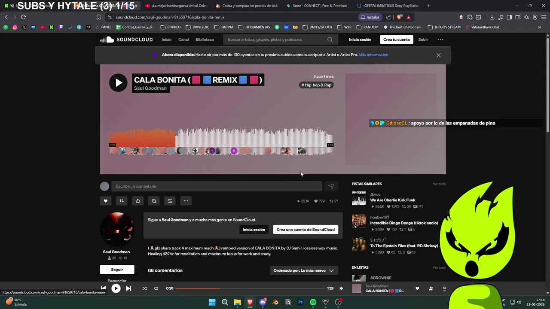Open Discord from the taskbar
550x309 pixels.
click(263, 302)
